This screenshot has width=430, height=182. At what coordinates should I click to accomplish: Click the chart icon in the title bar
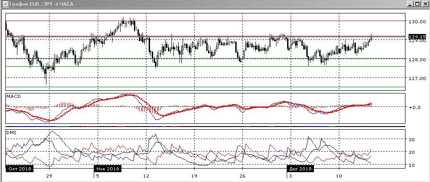[x=5, y=4]
